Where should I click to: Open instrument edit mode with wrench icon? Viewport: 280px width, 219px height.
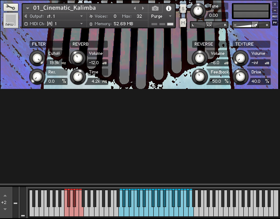11,8
